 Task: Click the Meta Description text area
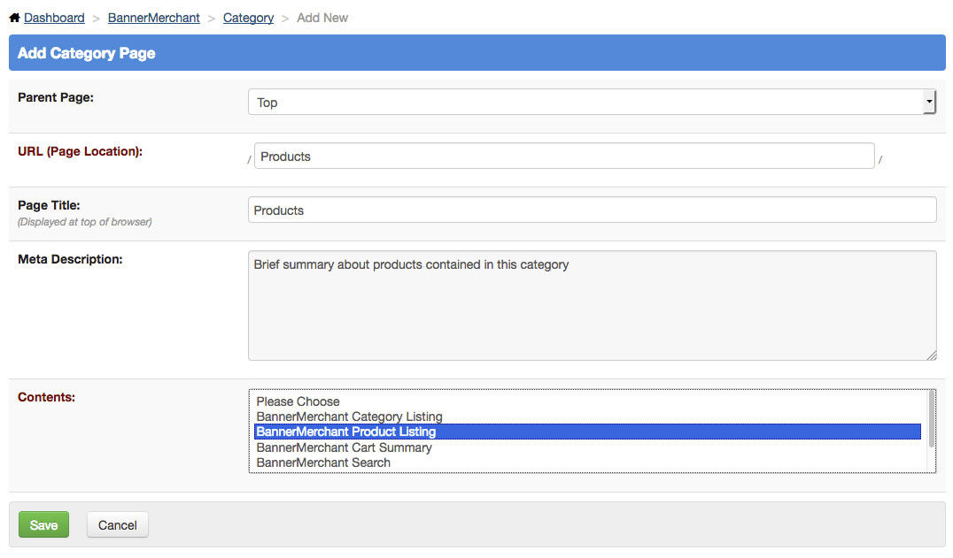(592, 305)
